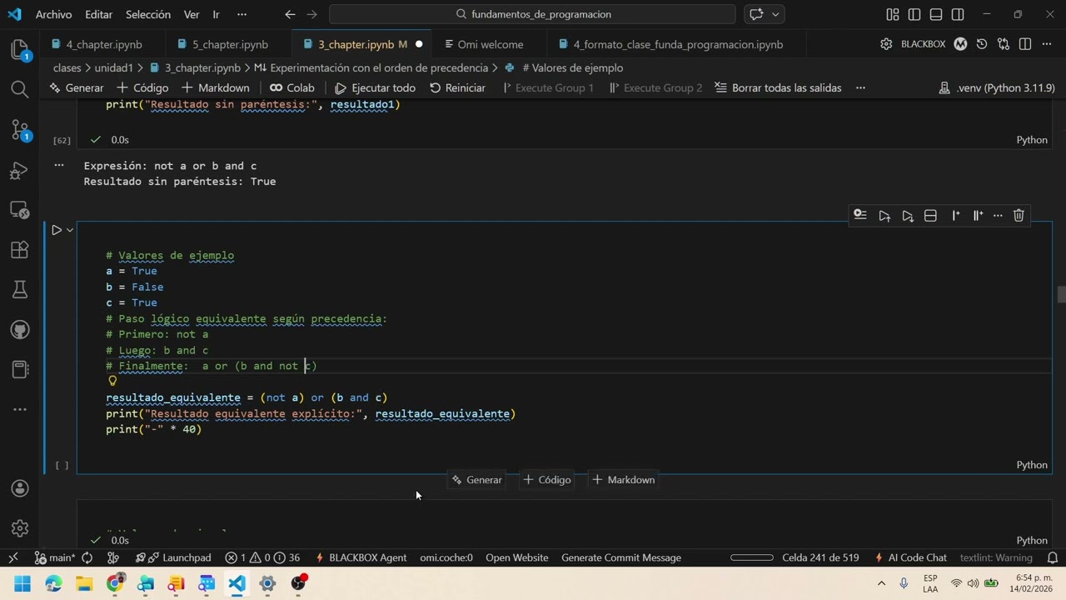Viewport: 1066px width, 600px height.
Task: Toggle primary side bar visibility
Action: click(x=914, y=14)
